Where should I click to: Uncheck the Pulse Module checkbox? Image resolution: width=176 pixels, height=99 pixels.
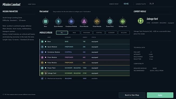(x=46, y=63)
